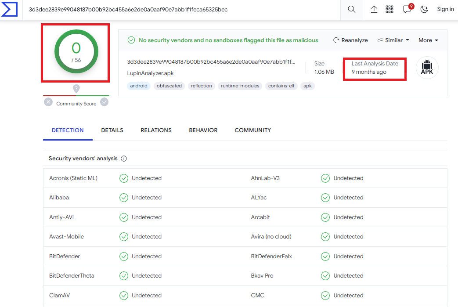Screen dimensions: 458x307
Task: Click Arcabit undetected check icon
Action: [325, 217]
